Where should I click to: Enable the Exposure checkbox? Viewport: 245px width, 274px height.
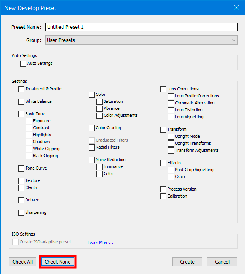pyautogui.click(x=29, y=121)
